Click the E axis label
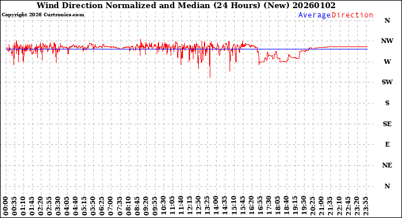 387,145
